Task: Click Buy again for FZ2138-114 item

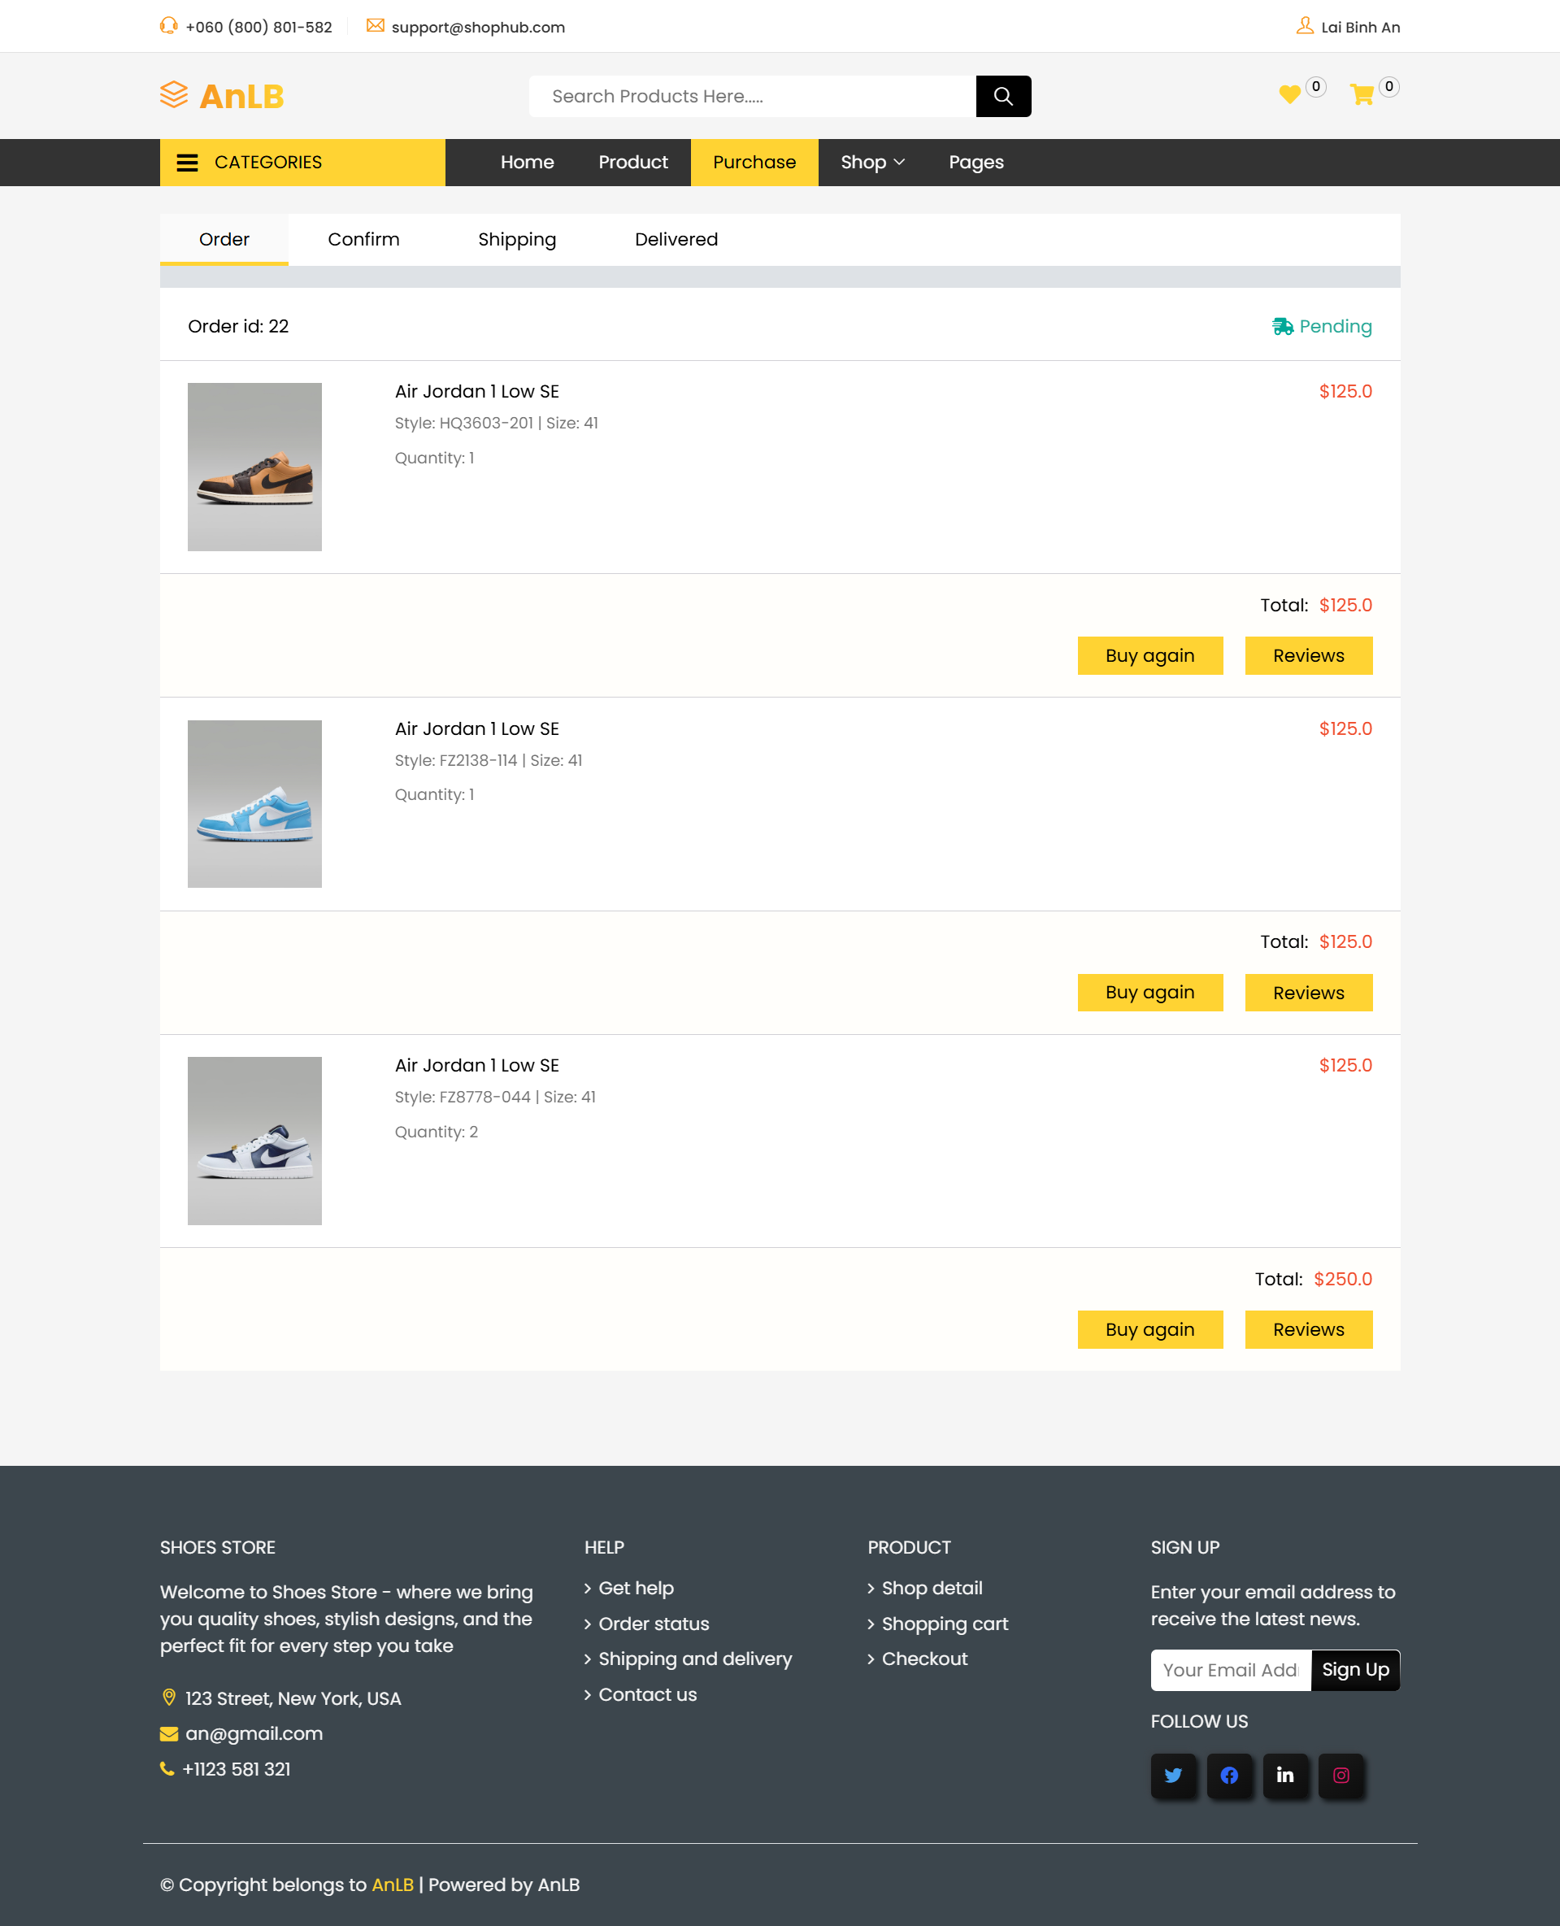Action: pyautogui.click(x=1149, y=992)
